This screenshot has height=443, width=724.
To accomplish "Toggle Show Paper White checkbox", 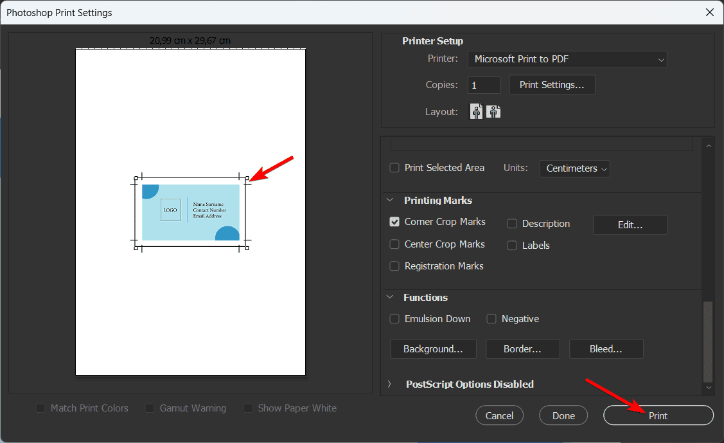I will (x=248, y=408).
